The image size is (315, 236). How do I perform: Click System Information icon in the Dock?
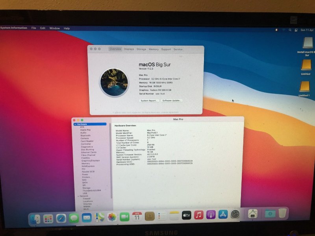tap(253, 214)
